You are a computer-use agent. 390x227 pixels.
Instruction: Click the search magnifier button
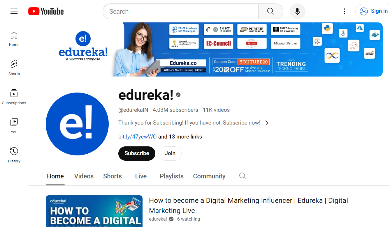[x=270, y=11]
